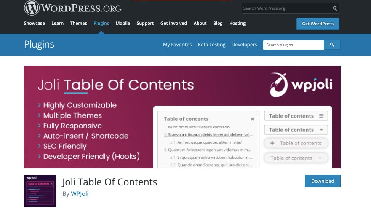Focus the Search plugins field
Viewport: 371px width, 214px height.
tap(294, 45)
